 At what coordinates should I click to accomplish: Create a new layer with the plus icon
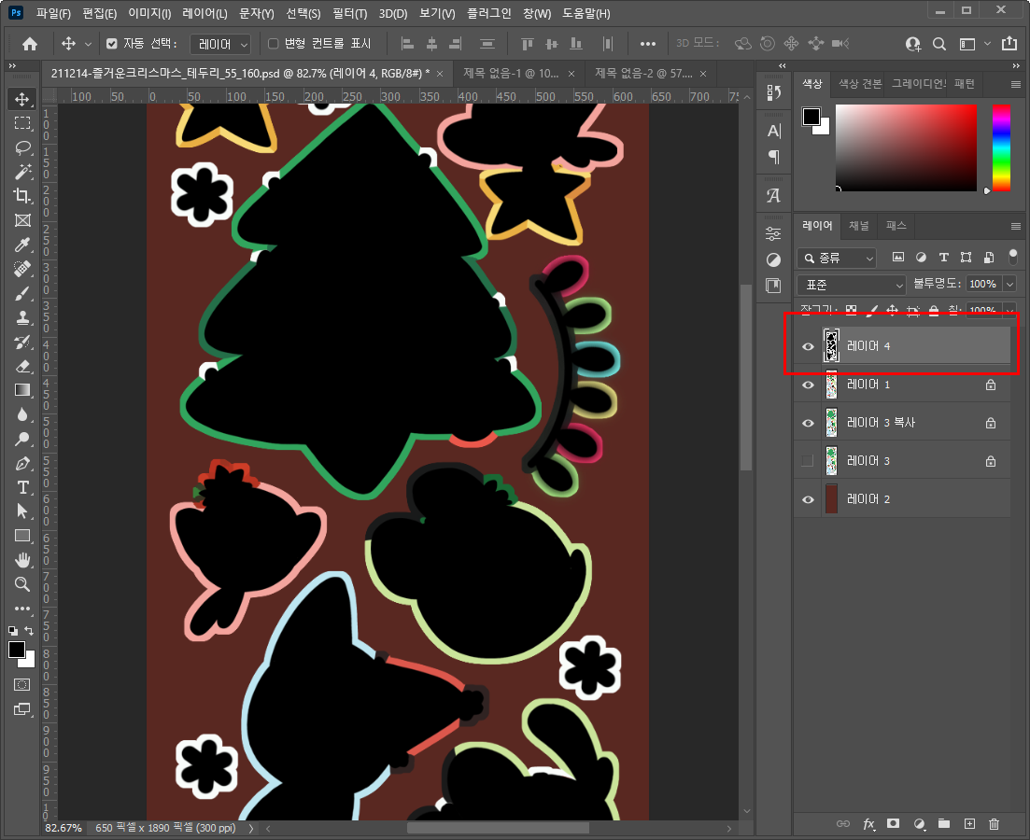(x=969, y=823)
